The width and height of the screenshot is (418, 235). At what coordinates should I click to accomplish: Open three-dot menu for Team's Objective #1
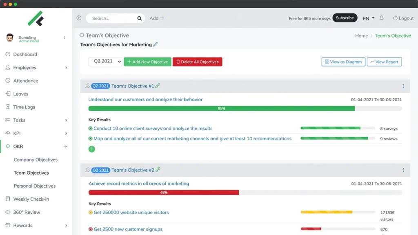click(x=403, y=86)
